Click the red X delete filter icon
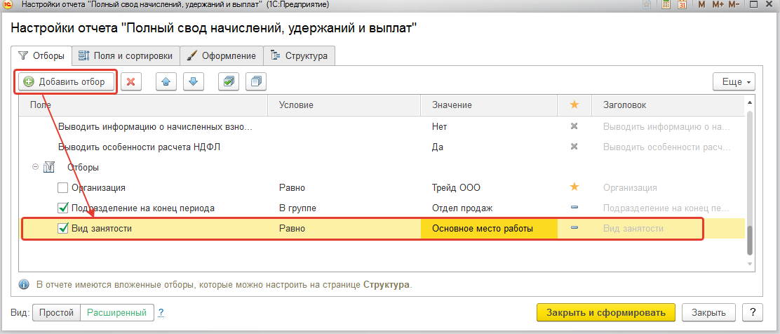 point(131,82)
